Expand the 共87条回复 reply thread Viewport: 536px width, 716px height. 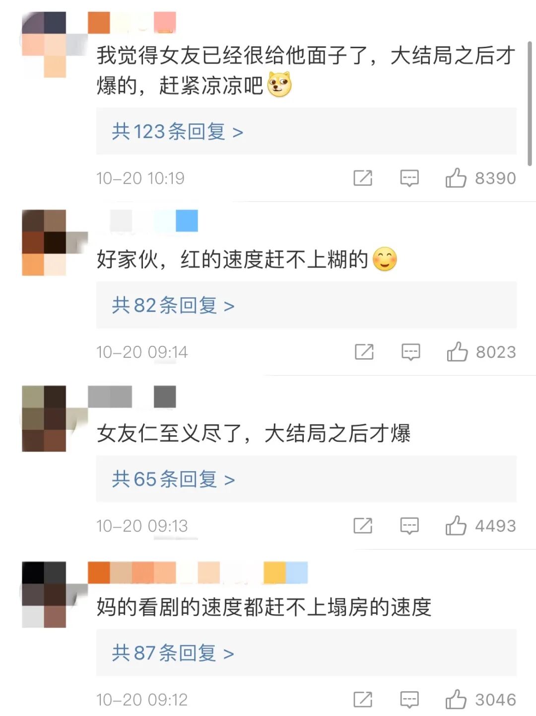[306, 653]
